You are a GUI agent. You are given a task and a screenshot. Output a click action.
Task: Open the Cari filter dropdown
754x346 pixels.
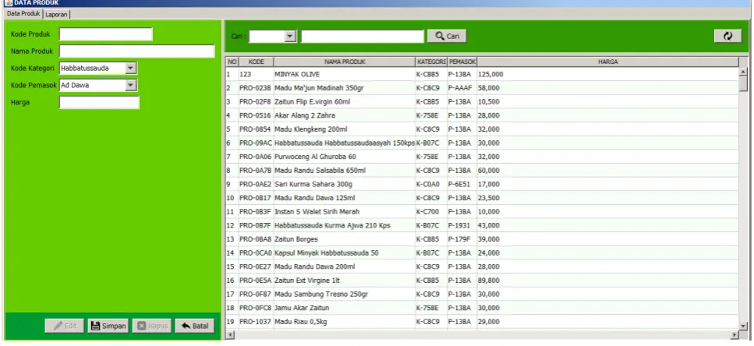(x=290, y=37)
